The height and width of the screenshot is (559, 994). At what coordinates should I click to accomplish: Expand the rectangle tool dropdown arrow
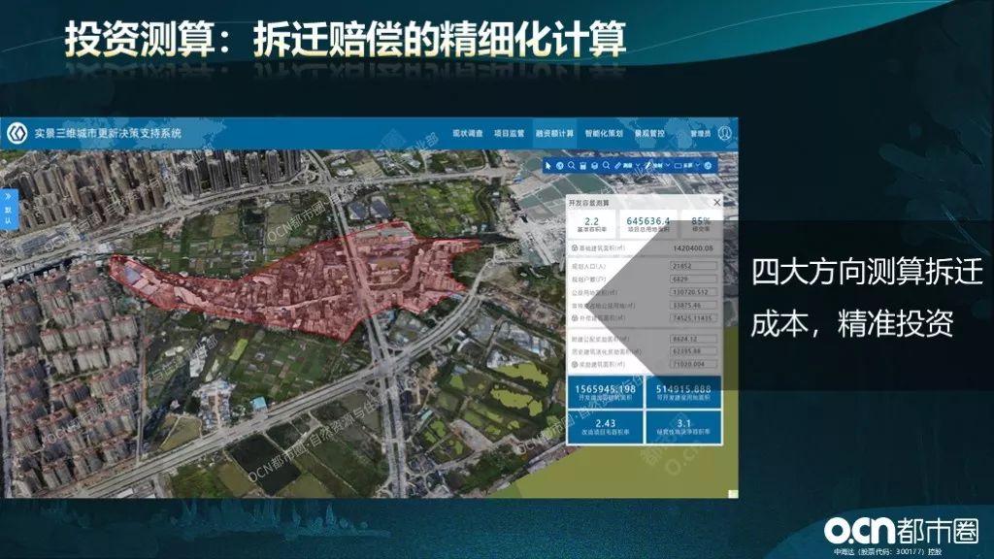698,165
